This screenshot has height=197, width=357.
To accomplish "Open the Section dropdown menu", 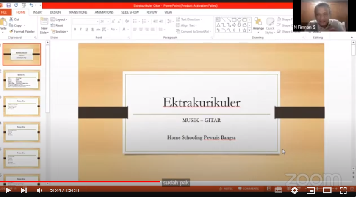I will click(x=59, y=31).
